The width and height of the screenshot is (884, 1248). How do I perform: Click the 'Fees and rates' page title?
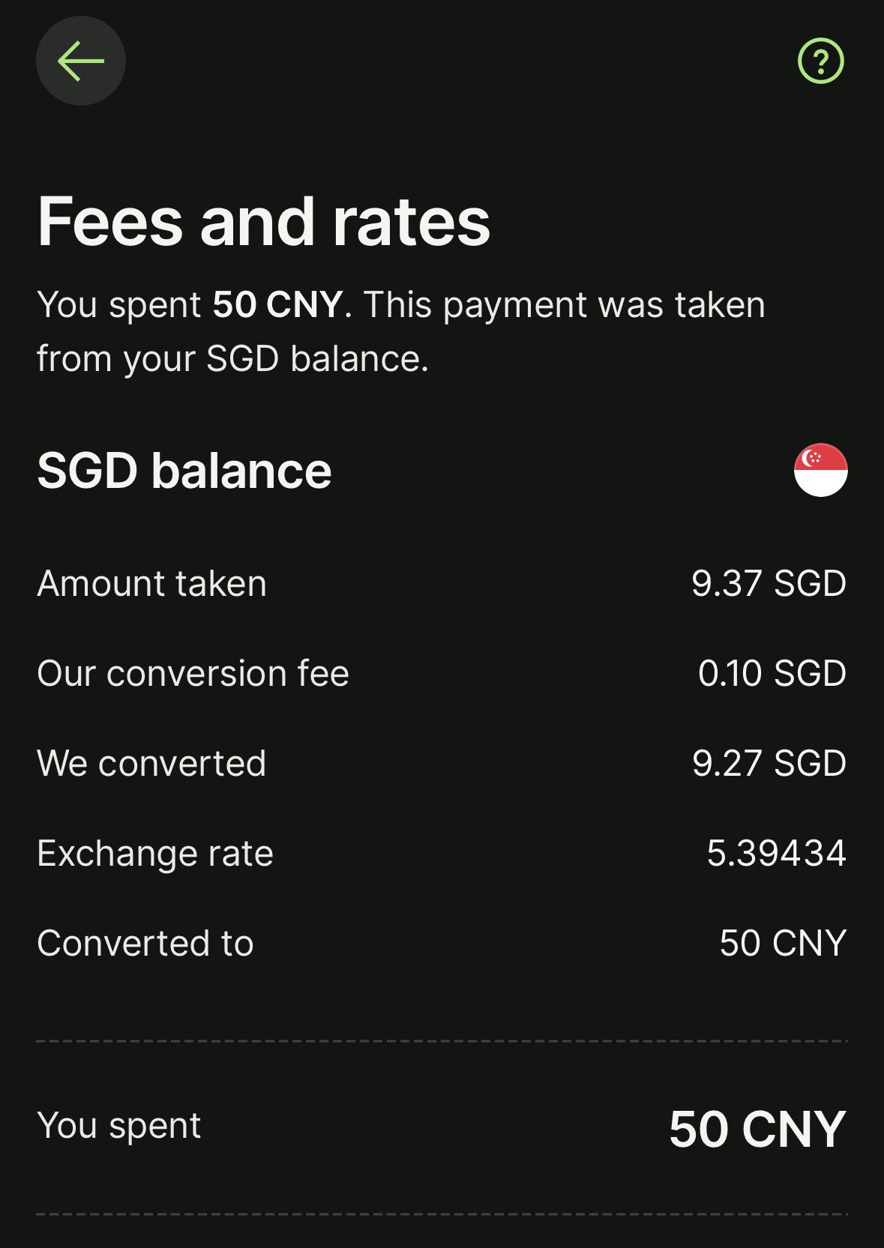point(264,221)
